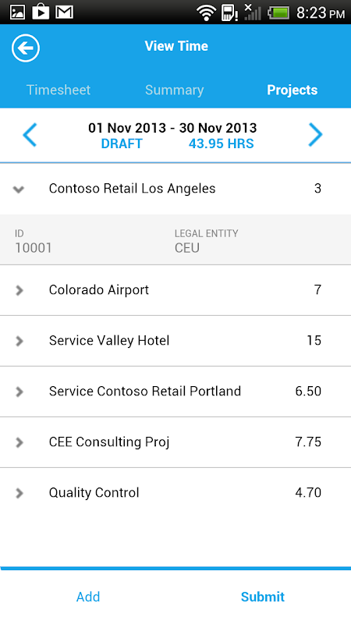Open Gmail notification icon in status bar
Screen dimensions: 351x624
[65, 12]
